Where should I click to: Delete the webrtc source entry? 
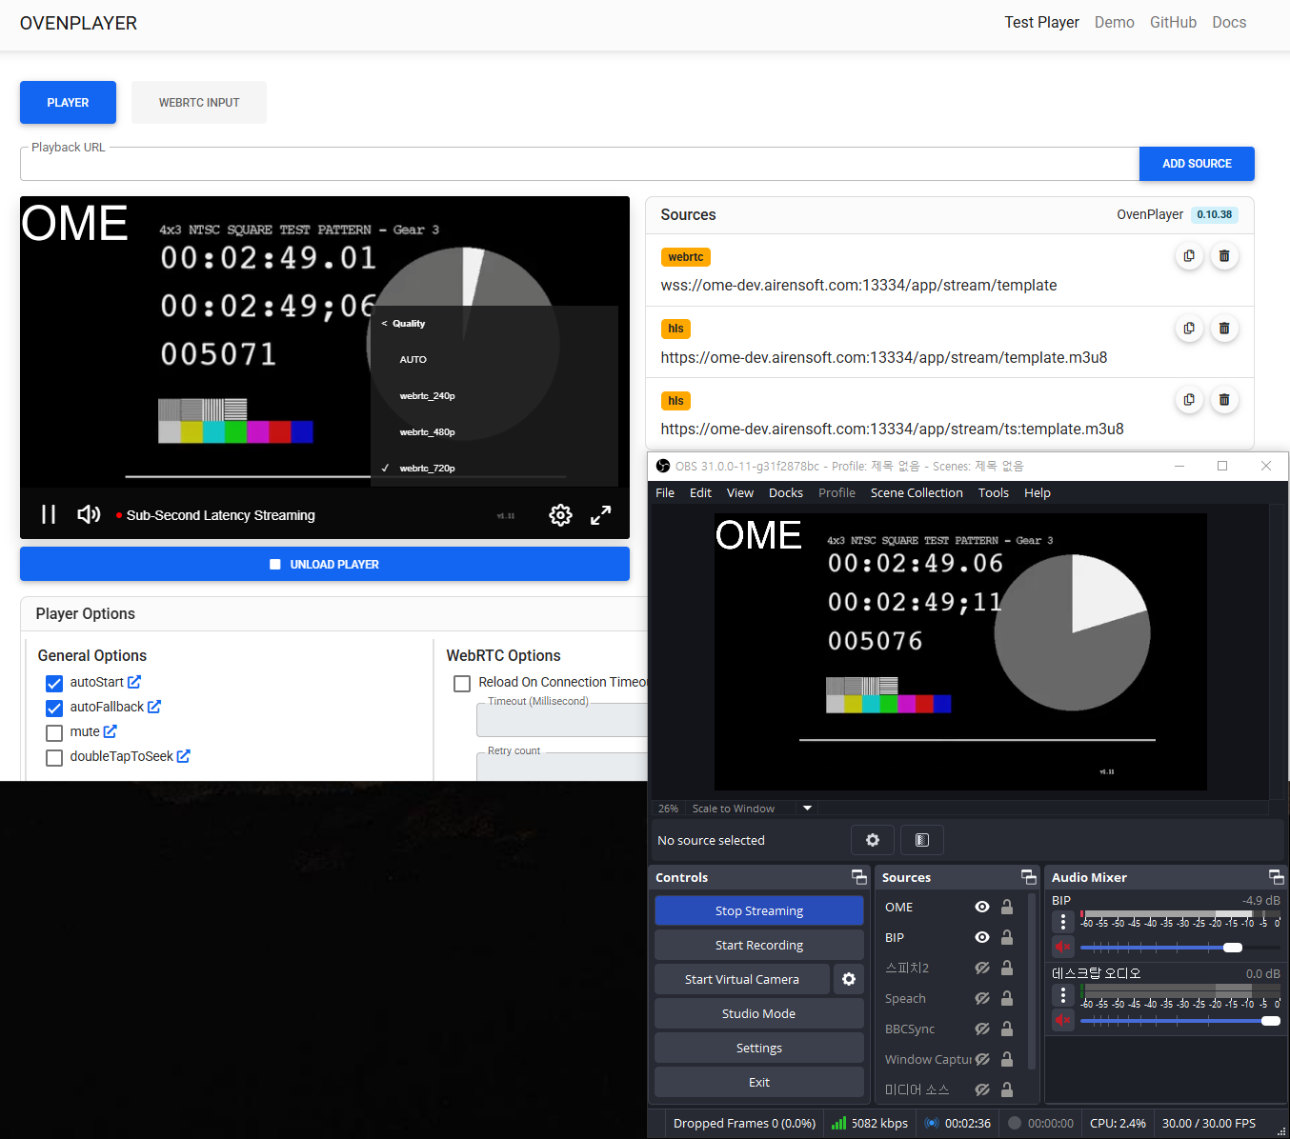(1224, 256)
